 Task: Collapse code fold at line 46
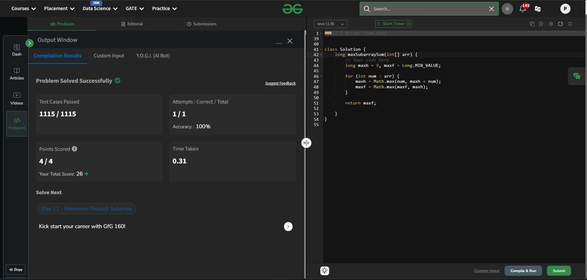(x=321, y=76)
